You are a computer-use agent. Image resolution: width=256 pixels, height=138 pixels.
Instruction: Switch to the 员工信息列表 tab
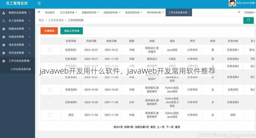pos(67,12)
